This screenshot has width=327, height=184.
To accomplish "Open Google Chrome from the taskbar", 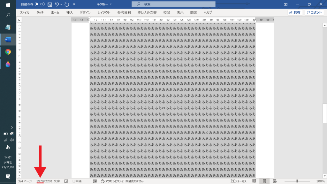I will [x=8, y=52].
